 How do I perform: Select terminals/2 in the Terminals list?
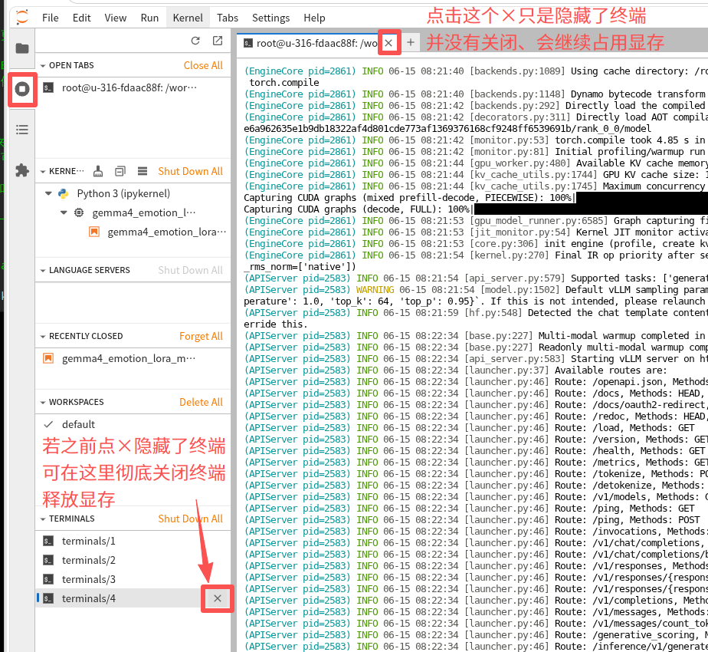133,560
